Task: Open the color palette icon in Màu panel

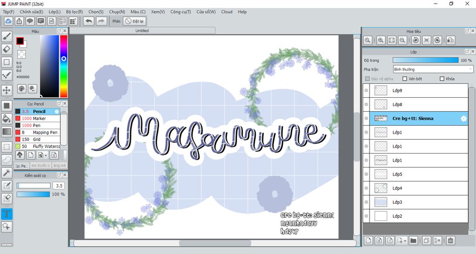Action: (x=21, y=89)
